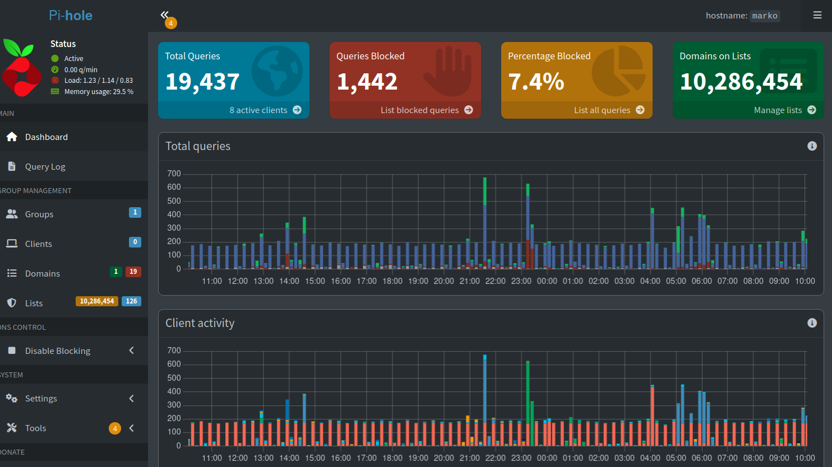This screenshot has width=832, height=467.
Task: Click info icon on Total queries panel
Action: [x=811, y=146]
